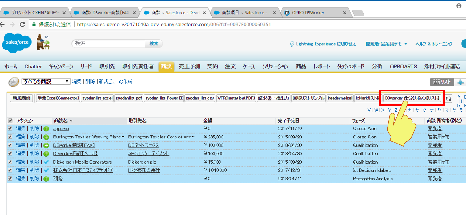
Task: Click green plus icon for D3worker商談【メール】 row
Action: [46, 154]
